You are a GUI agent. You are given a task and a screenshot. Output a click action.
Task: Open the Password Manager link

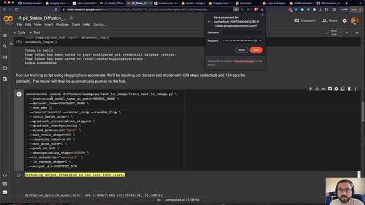click(x=244, y=61)
